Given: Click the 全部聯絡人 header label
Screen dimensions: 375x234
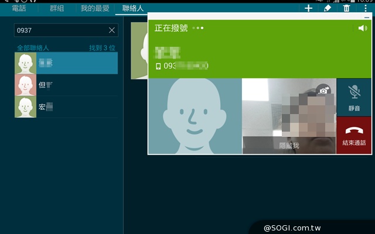Looking at the screenshot, I should (33, 48).
